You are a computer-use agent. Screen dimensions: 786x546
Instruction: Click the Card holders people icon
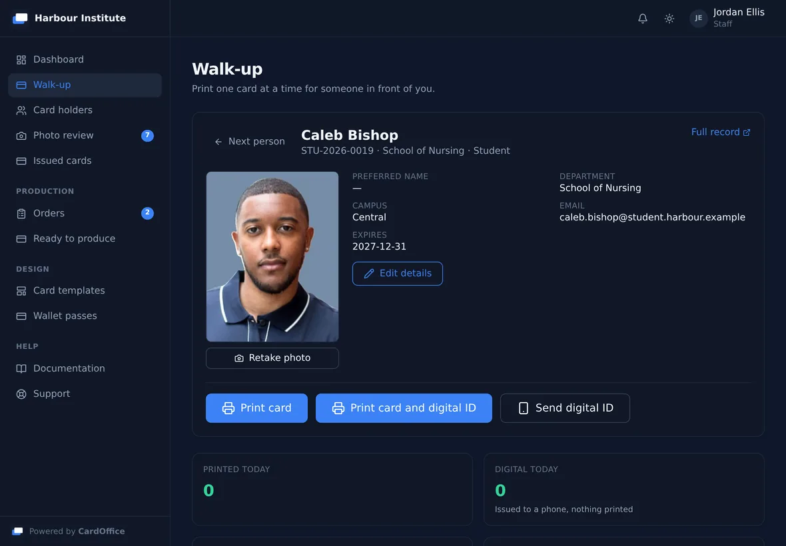tap(21, 111)
